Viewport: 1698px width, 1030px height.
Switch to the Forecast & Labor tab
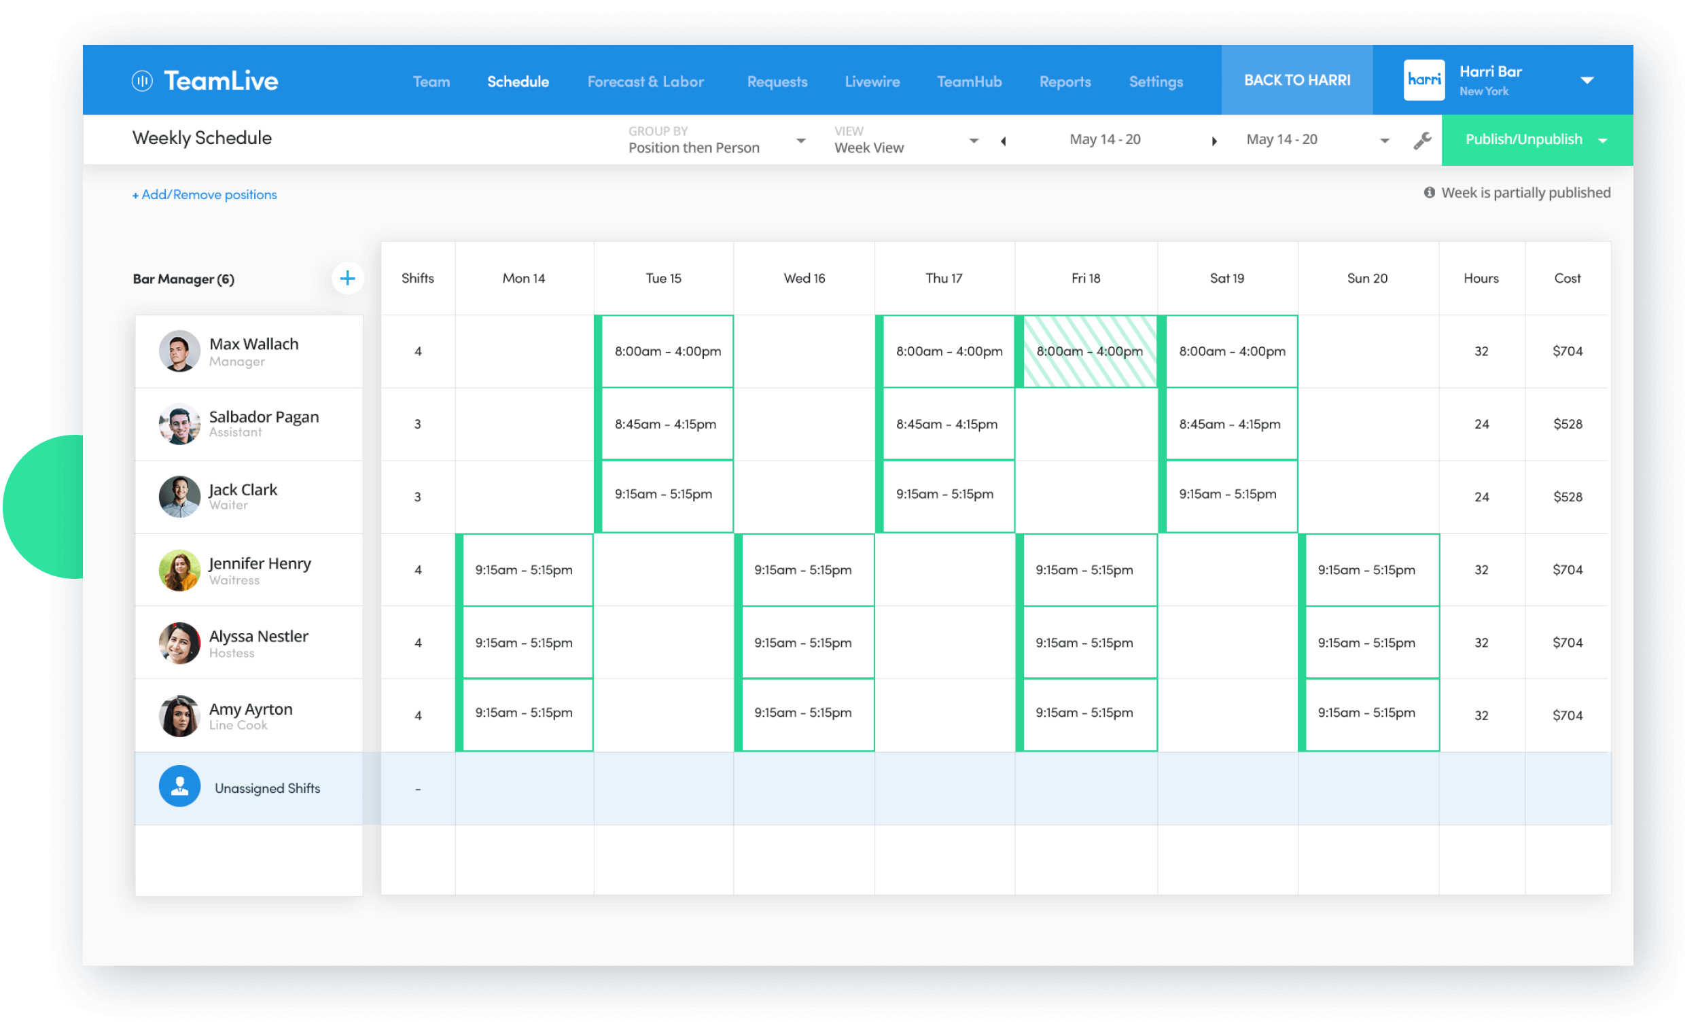click(x=645, y=82)
